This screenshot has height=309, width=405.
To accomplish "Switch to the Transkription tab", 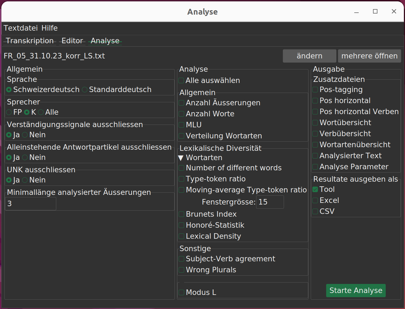I will (30, 41).
